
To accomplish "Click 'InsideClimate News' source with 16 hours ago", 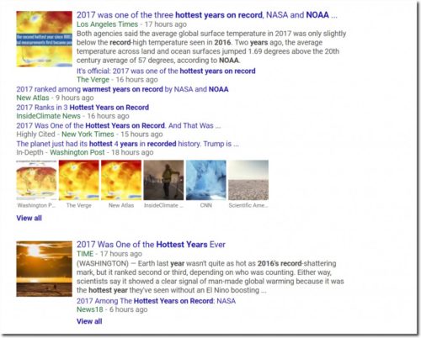I will [48, 116].
